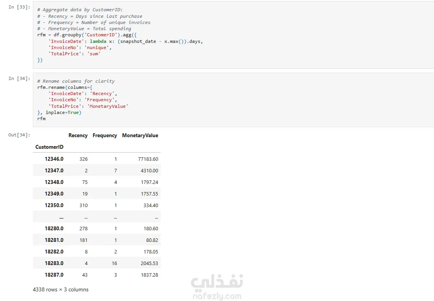434x301 pixels.
Task: Click recency value 181
Action: click(x=83, y=240)
